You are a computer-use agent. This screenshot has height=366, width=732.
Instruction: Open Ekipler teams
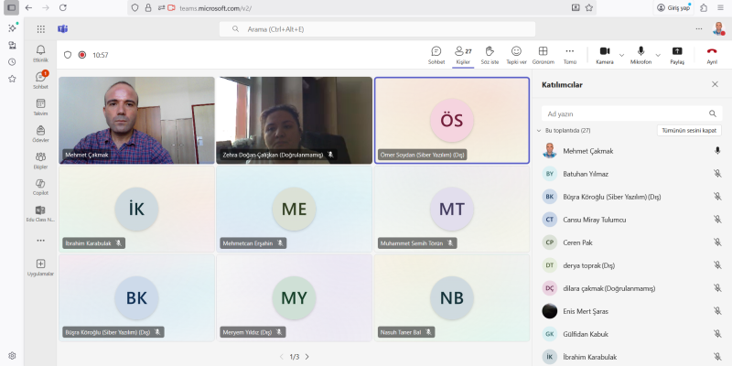[40, 160]
